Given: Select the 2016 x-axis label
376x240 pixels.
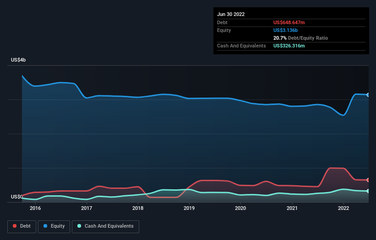Looking at the screenshot, I should (35, 208).
